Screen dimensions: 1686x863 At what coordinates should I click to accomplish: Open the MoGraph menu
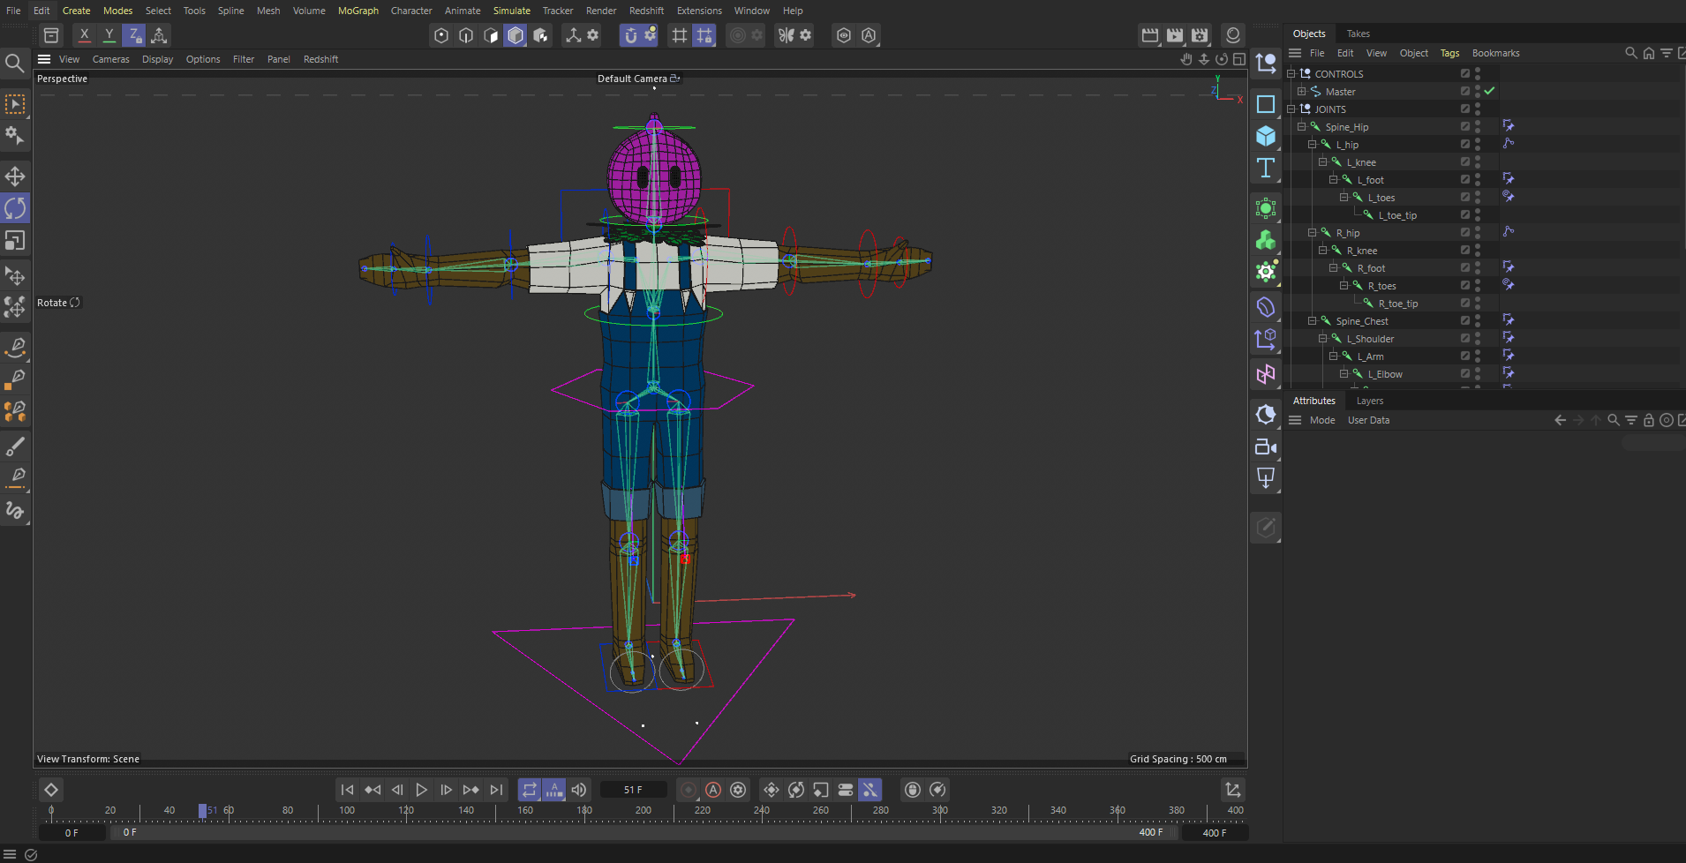(x=358, y=11)
